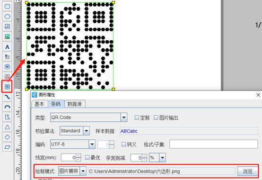The width and height of the screenshot is (262, 180).
Task: Expand the 图片模块 drawing mode dropdown
Action: tap(83, 171)
